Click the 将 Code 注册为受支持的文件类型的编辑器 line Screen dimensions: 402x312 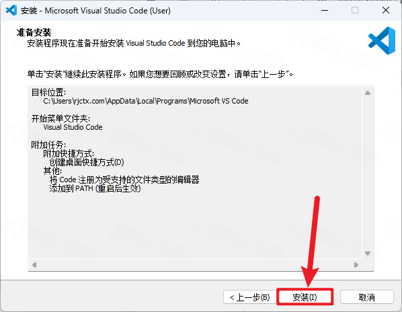(124, 180)
